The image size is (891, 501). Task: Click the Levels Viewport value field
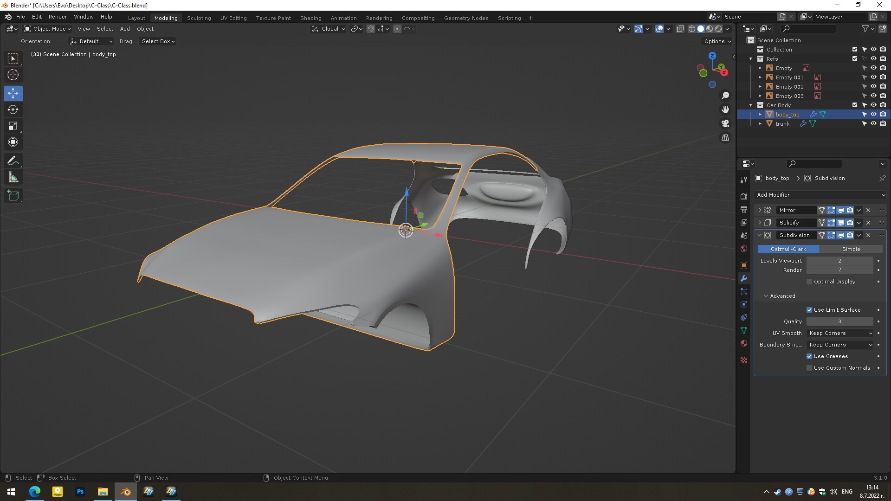tap(839, 261)
